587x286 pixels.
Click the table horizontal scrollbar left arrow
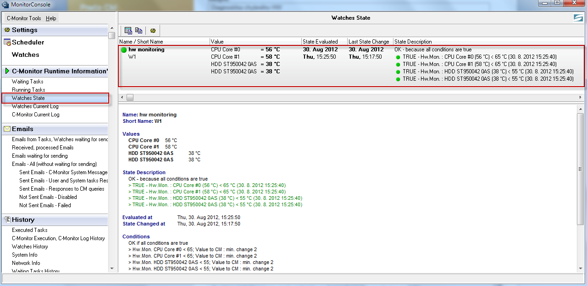122,98
